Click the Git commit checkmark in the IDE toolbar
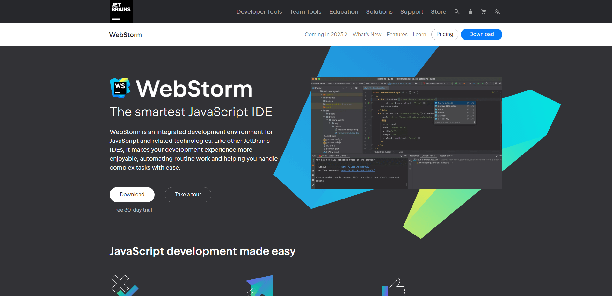The width and height of the screenshot is (612, 296). pyautogui.click(x=478, y=83)
